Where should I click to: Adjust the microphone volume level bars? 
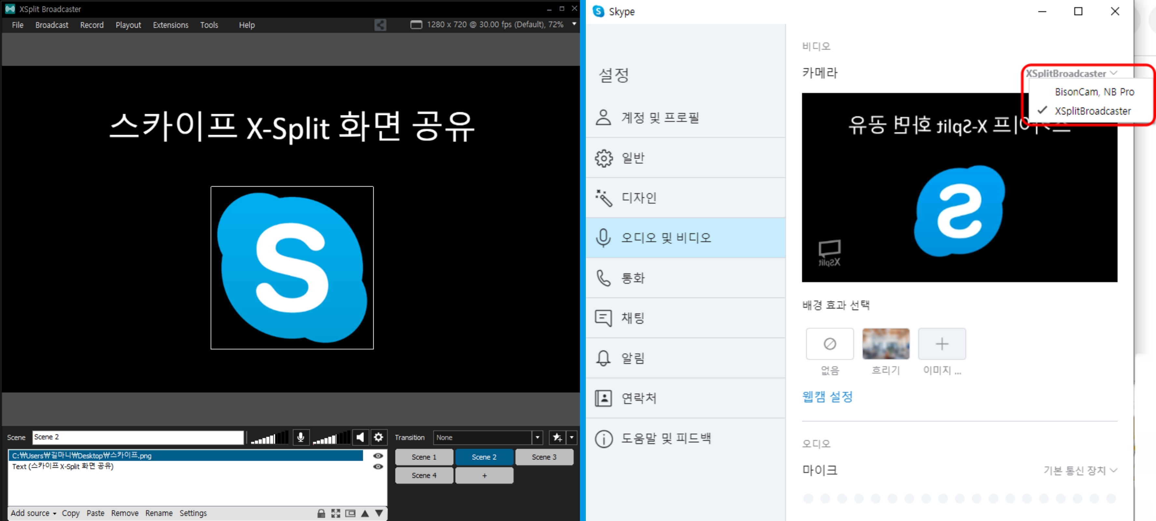click(269, 438)
